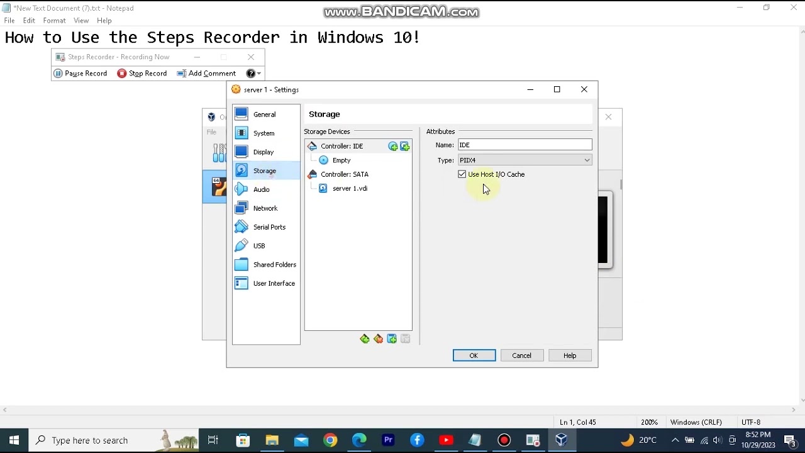Screen dimensions: 805x453
Task: Select the Storage settings category
Action: (x=266, y=171)
